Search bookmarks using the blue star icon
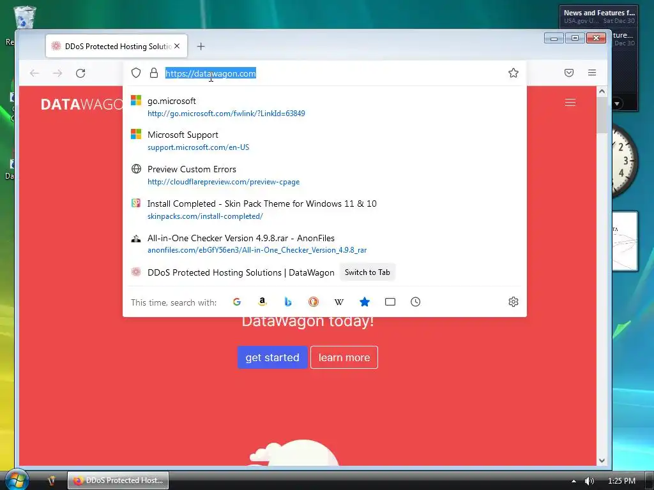Viewport: 654px width, 490px height. point(365,302)
